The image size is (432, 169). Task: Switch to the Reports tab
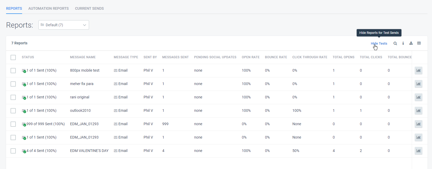pos(14,8)
